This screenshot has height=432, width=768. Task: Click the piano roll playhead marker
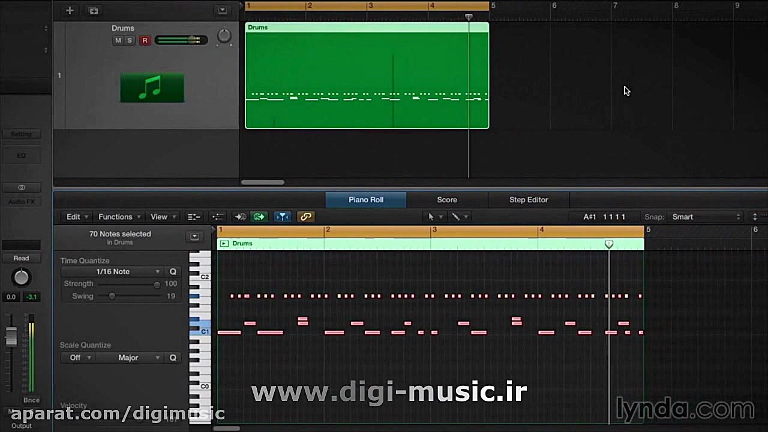(609, 244)
